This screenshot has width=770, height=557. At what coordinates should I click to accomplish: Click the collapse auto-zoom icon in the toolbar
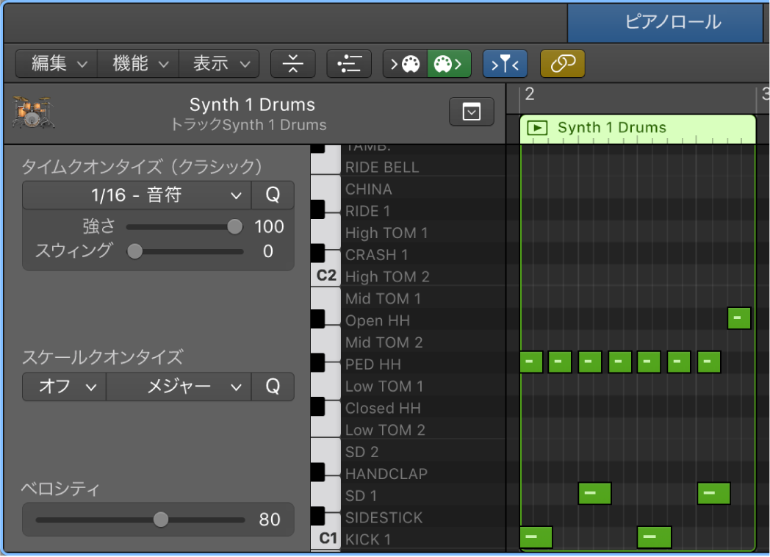point(293,64)
